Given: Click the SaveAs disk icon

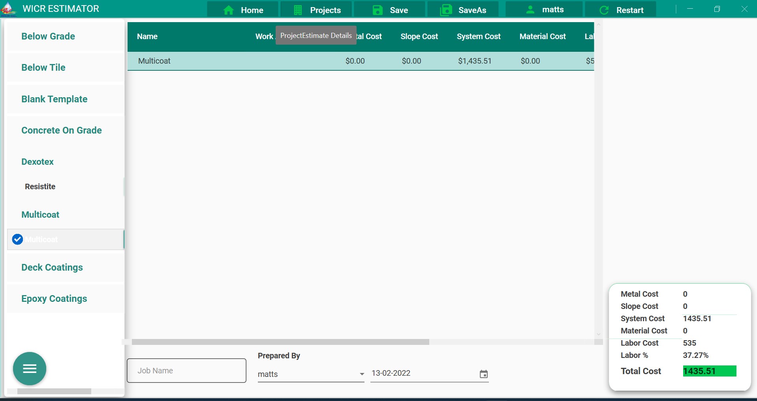Looking at the screenshot, I should (x=446, y=10).
